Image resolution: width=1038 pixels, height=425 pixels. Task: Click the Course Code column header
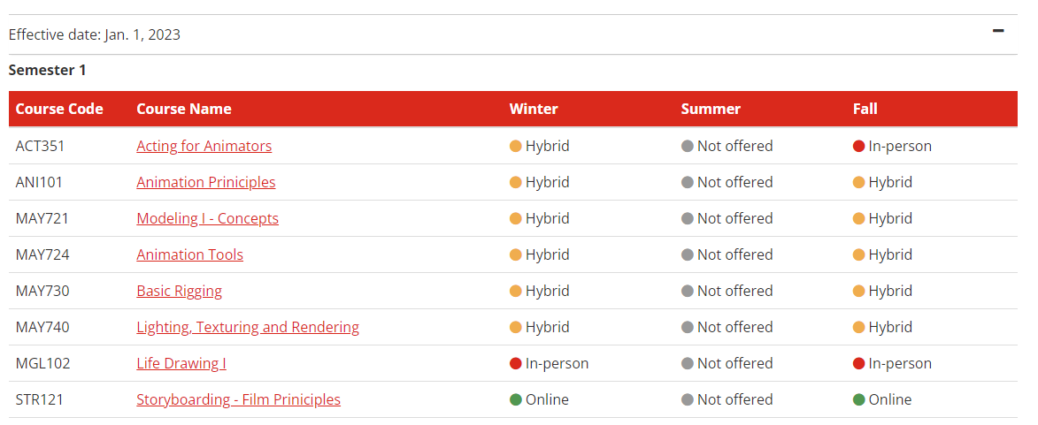(59, 109)
